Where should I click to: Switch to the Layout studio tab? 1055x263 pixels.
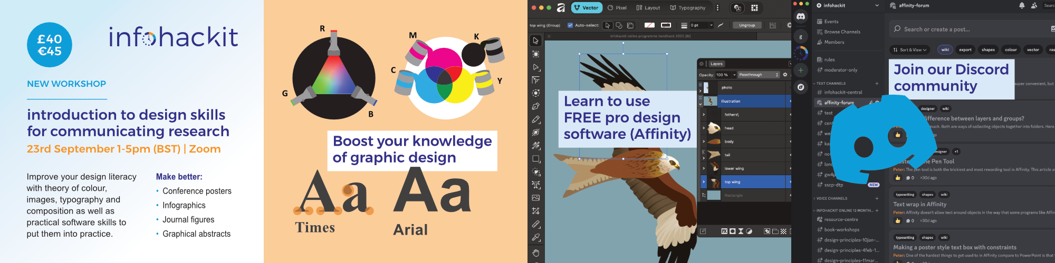point(648,8)
